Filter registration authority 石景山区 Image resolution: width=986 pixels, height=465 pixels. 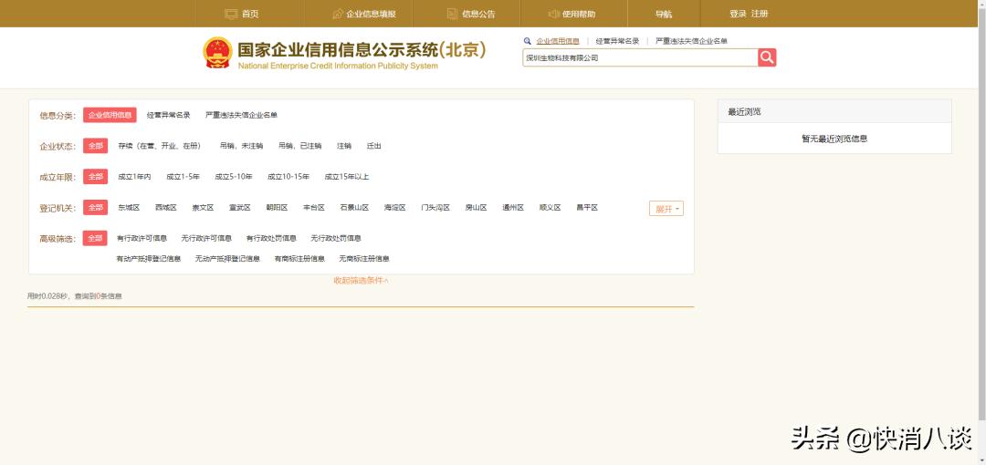click(x=354, y=207)
